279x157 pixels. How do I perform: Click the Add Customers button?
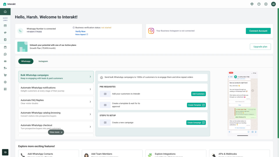(198, 94)
